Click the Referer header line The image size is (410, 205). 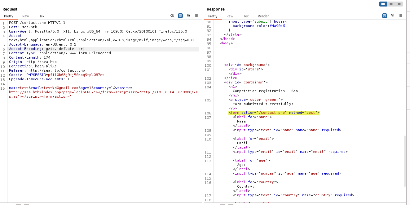(x=47, y=70)
